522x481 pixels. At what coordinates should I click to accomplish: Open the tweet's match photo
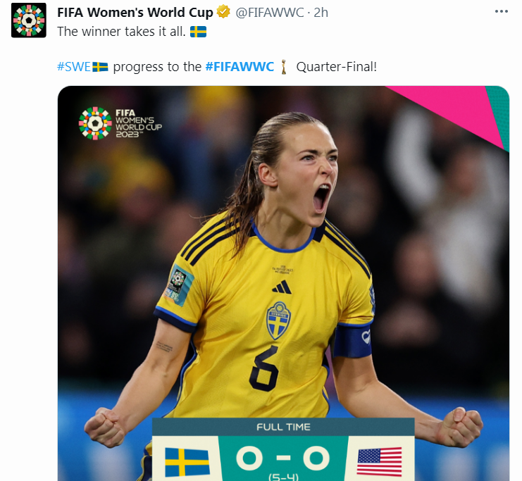[283, 283]
